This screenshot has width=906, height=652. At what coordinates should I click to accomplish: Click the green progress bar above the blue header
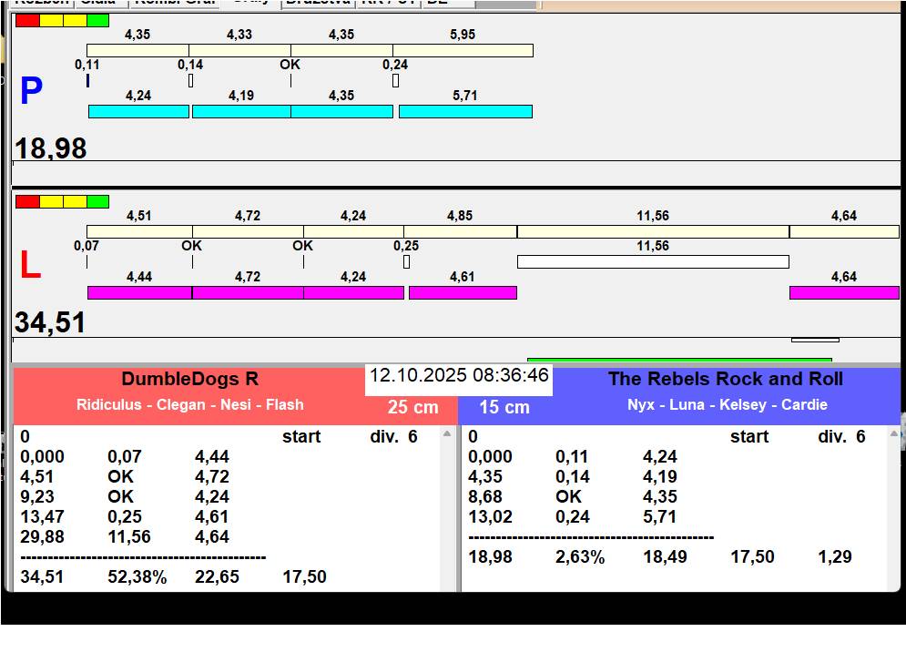(x=678, y=361)
